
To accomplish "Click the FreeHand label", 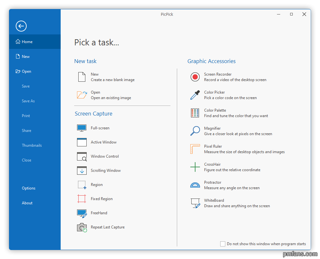I will click(x=99, y=213).
